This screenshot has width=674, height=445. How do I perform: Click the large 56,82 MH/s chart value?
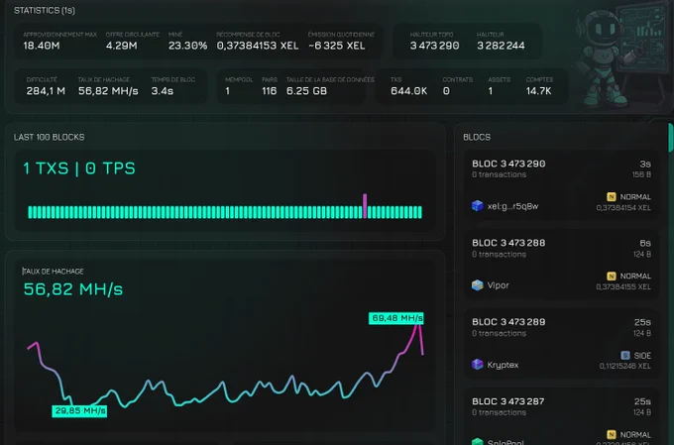pos(73,289)
